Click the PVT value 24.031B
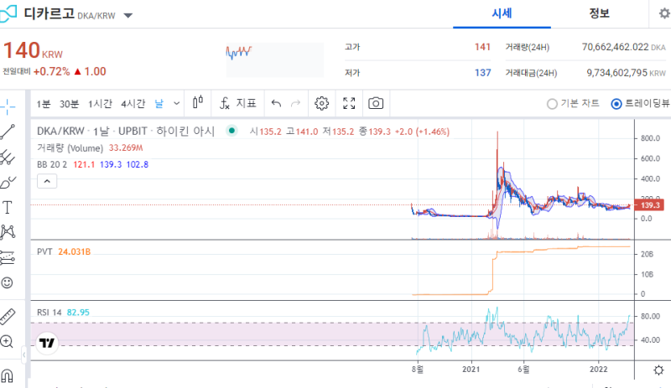Viewport: 671px width, 388px height. coord(74,251)
